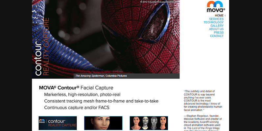262x131 pixels.
Task: Click the 'contour REALITY CAPTURE' vertical banner text
Action: tap(42, 47)
